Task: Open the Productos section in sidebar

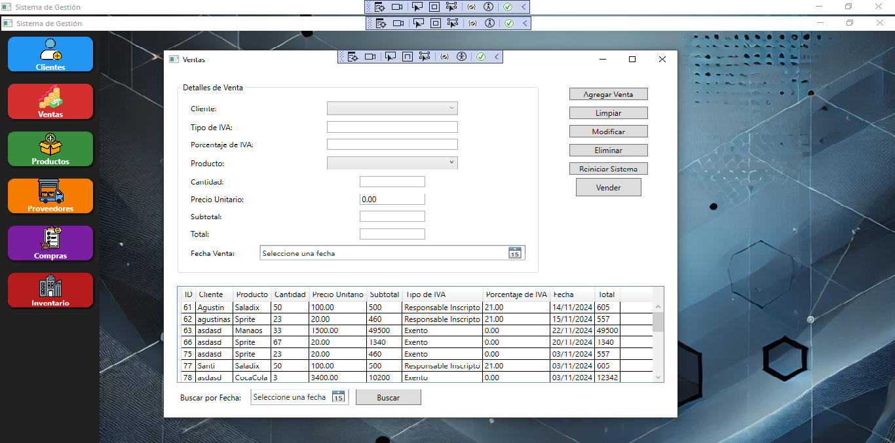Action: point(50,149)
